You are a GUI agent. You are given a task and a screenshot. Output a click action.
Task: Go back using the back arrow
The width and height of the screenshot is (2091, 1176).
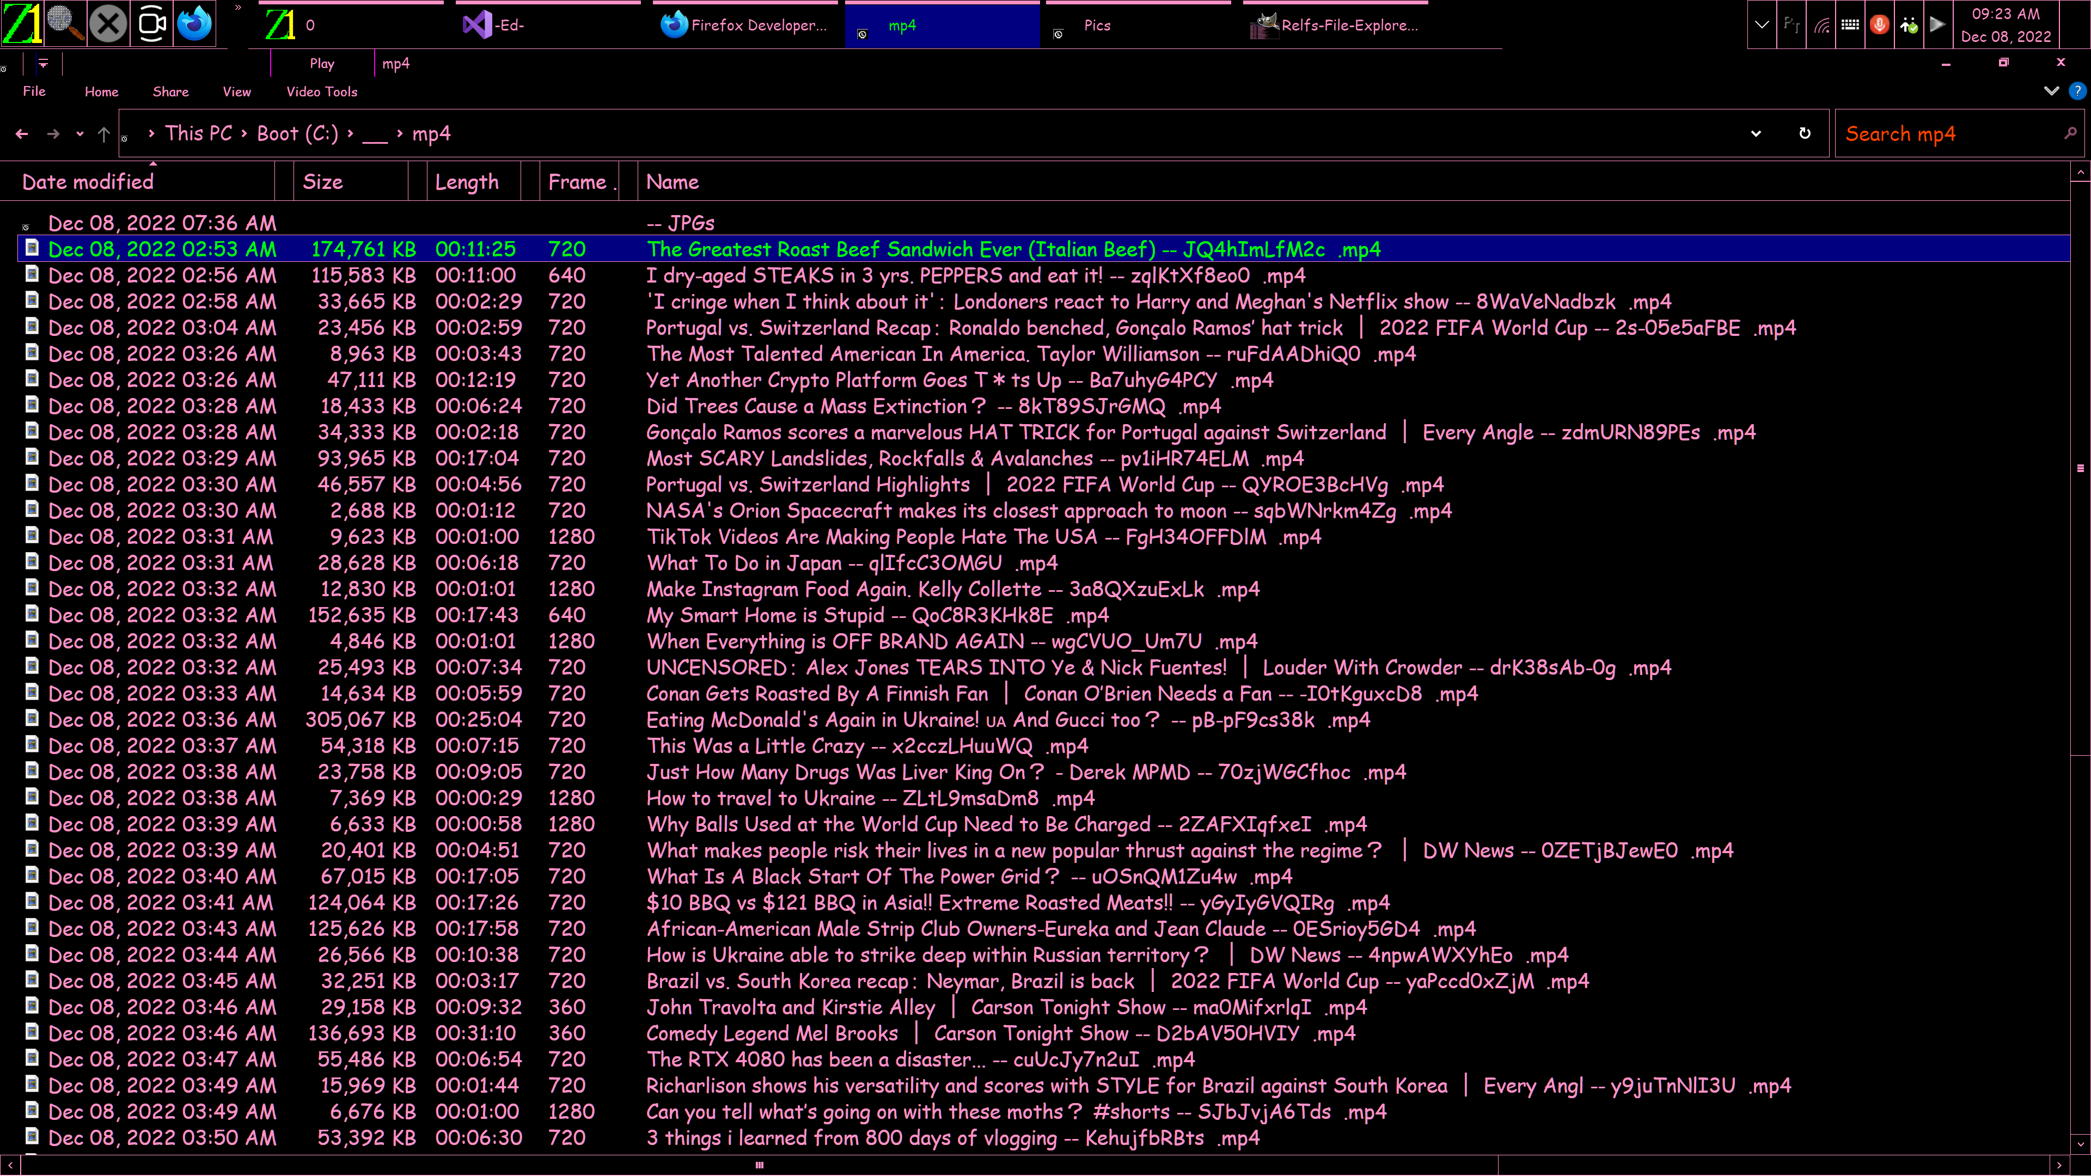pos(22,134)
